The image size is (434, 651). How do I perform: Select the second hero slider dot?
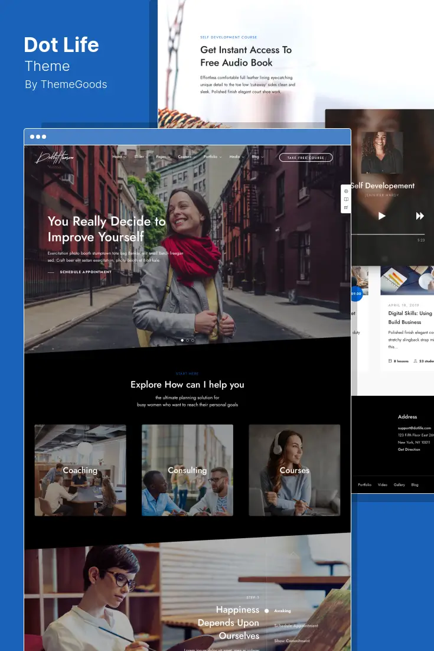point(188,340)
